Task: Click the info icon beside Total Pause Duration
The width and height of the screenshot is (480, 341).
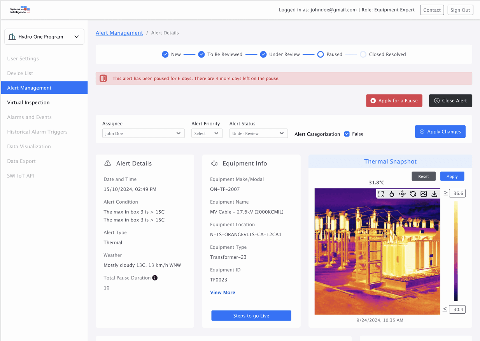Action: tap(155, 278)
